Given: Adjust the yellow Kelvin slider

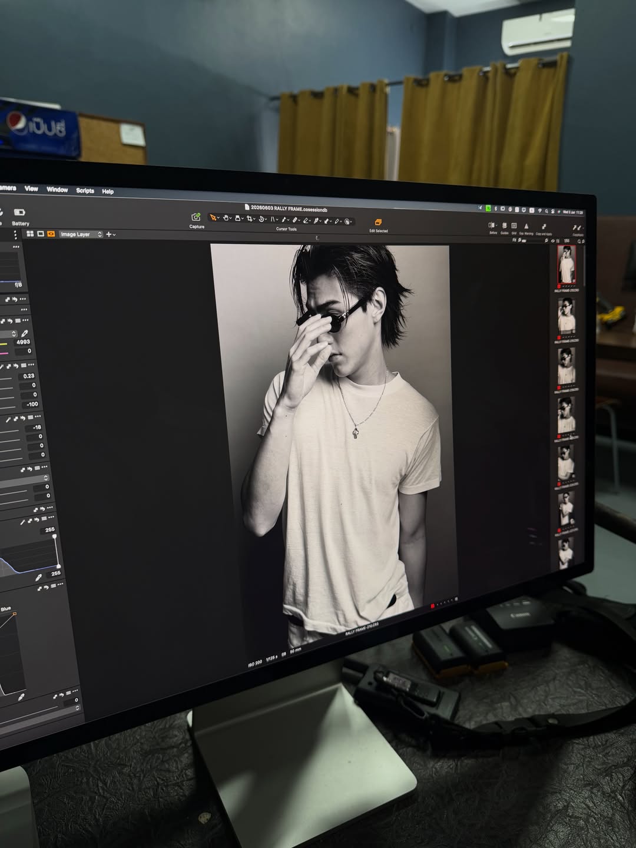Looking at the screenshot, I should click(4, 344).
